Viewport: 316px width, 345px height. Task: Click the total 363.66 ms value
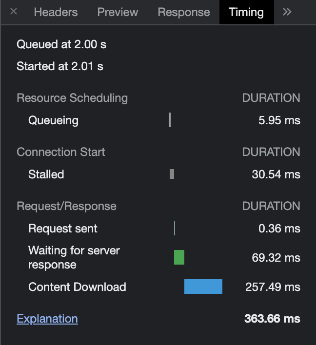click(x=272, y=319)
